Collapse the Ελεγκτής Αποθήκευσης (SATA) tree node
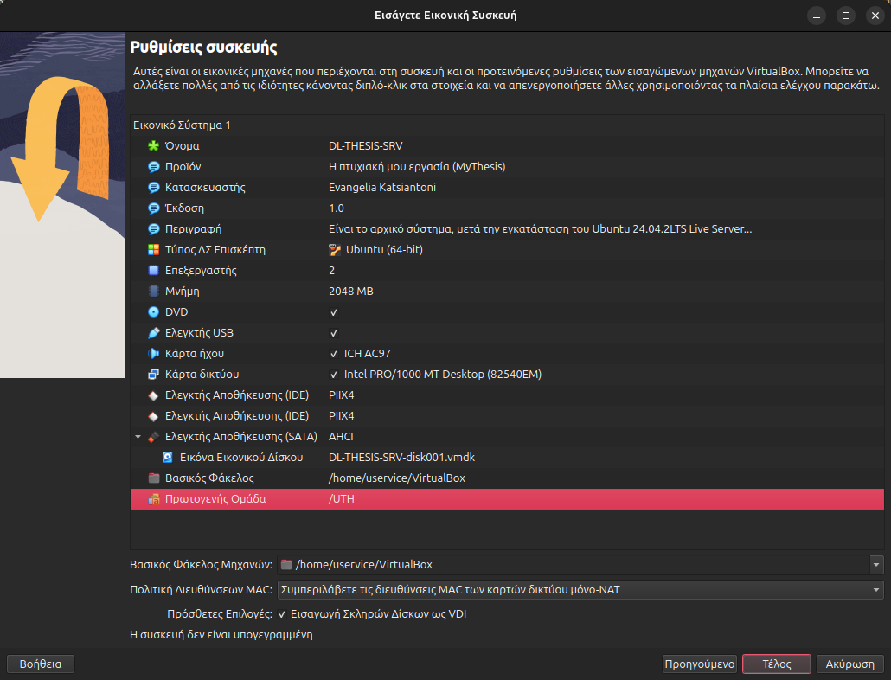This screenshot has width=891, height=680. (x=138, y=437)
